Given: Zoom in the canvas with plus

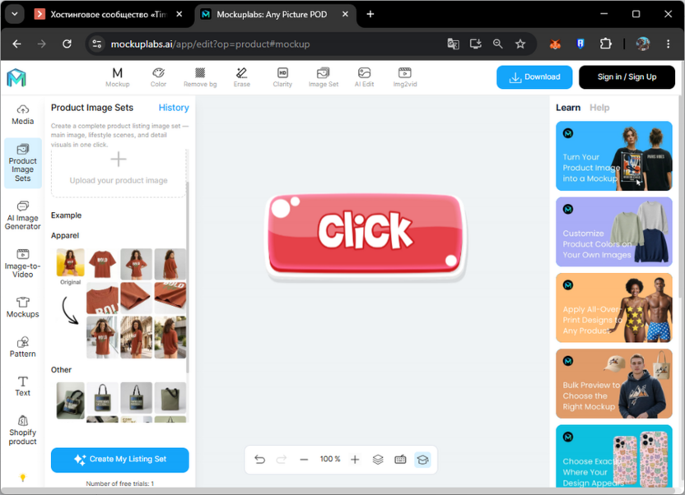Looking at the screenshot, I should click(355, 460).
